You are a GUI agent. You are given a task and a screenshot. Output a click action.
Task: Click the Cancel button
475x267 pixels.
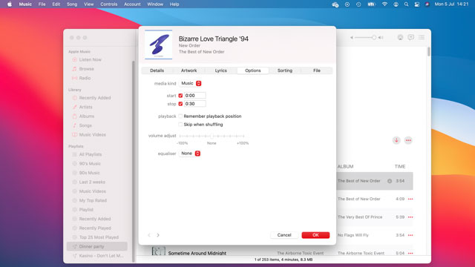[x=284, y=235]
